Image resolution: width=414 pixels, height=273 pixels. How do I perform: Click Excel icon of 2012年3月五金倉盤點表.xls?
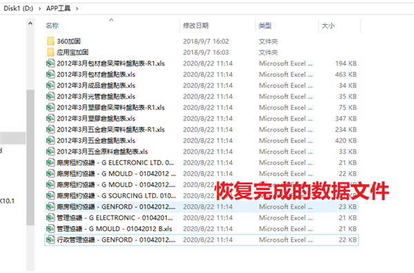50,141
